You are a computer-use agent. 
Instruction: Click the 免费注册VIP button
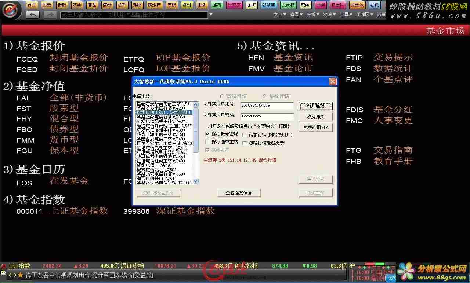[315, 128]
